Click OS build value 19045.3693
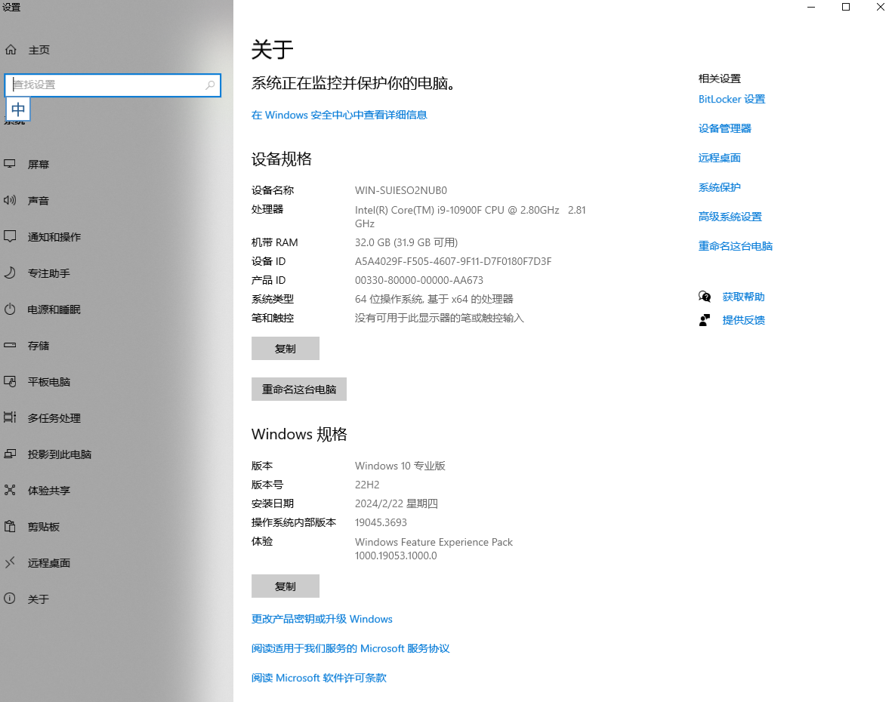 (x=381, y=522)
